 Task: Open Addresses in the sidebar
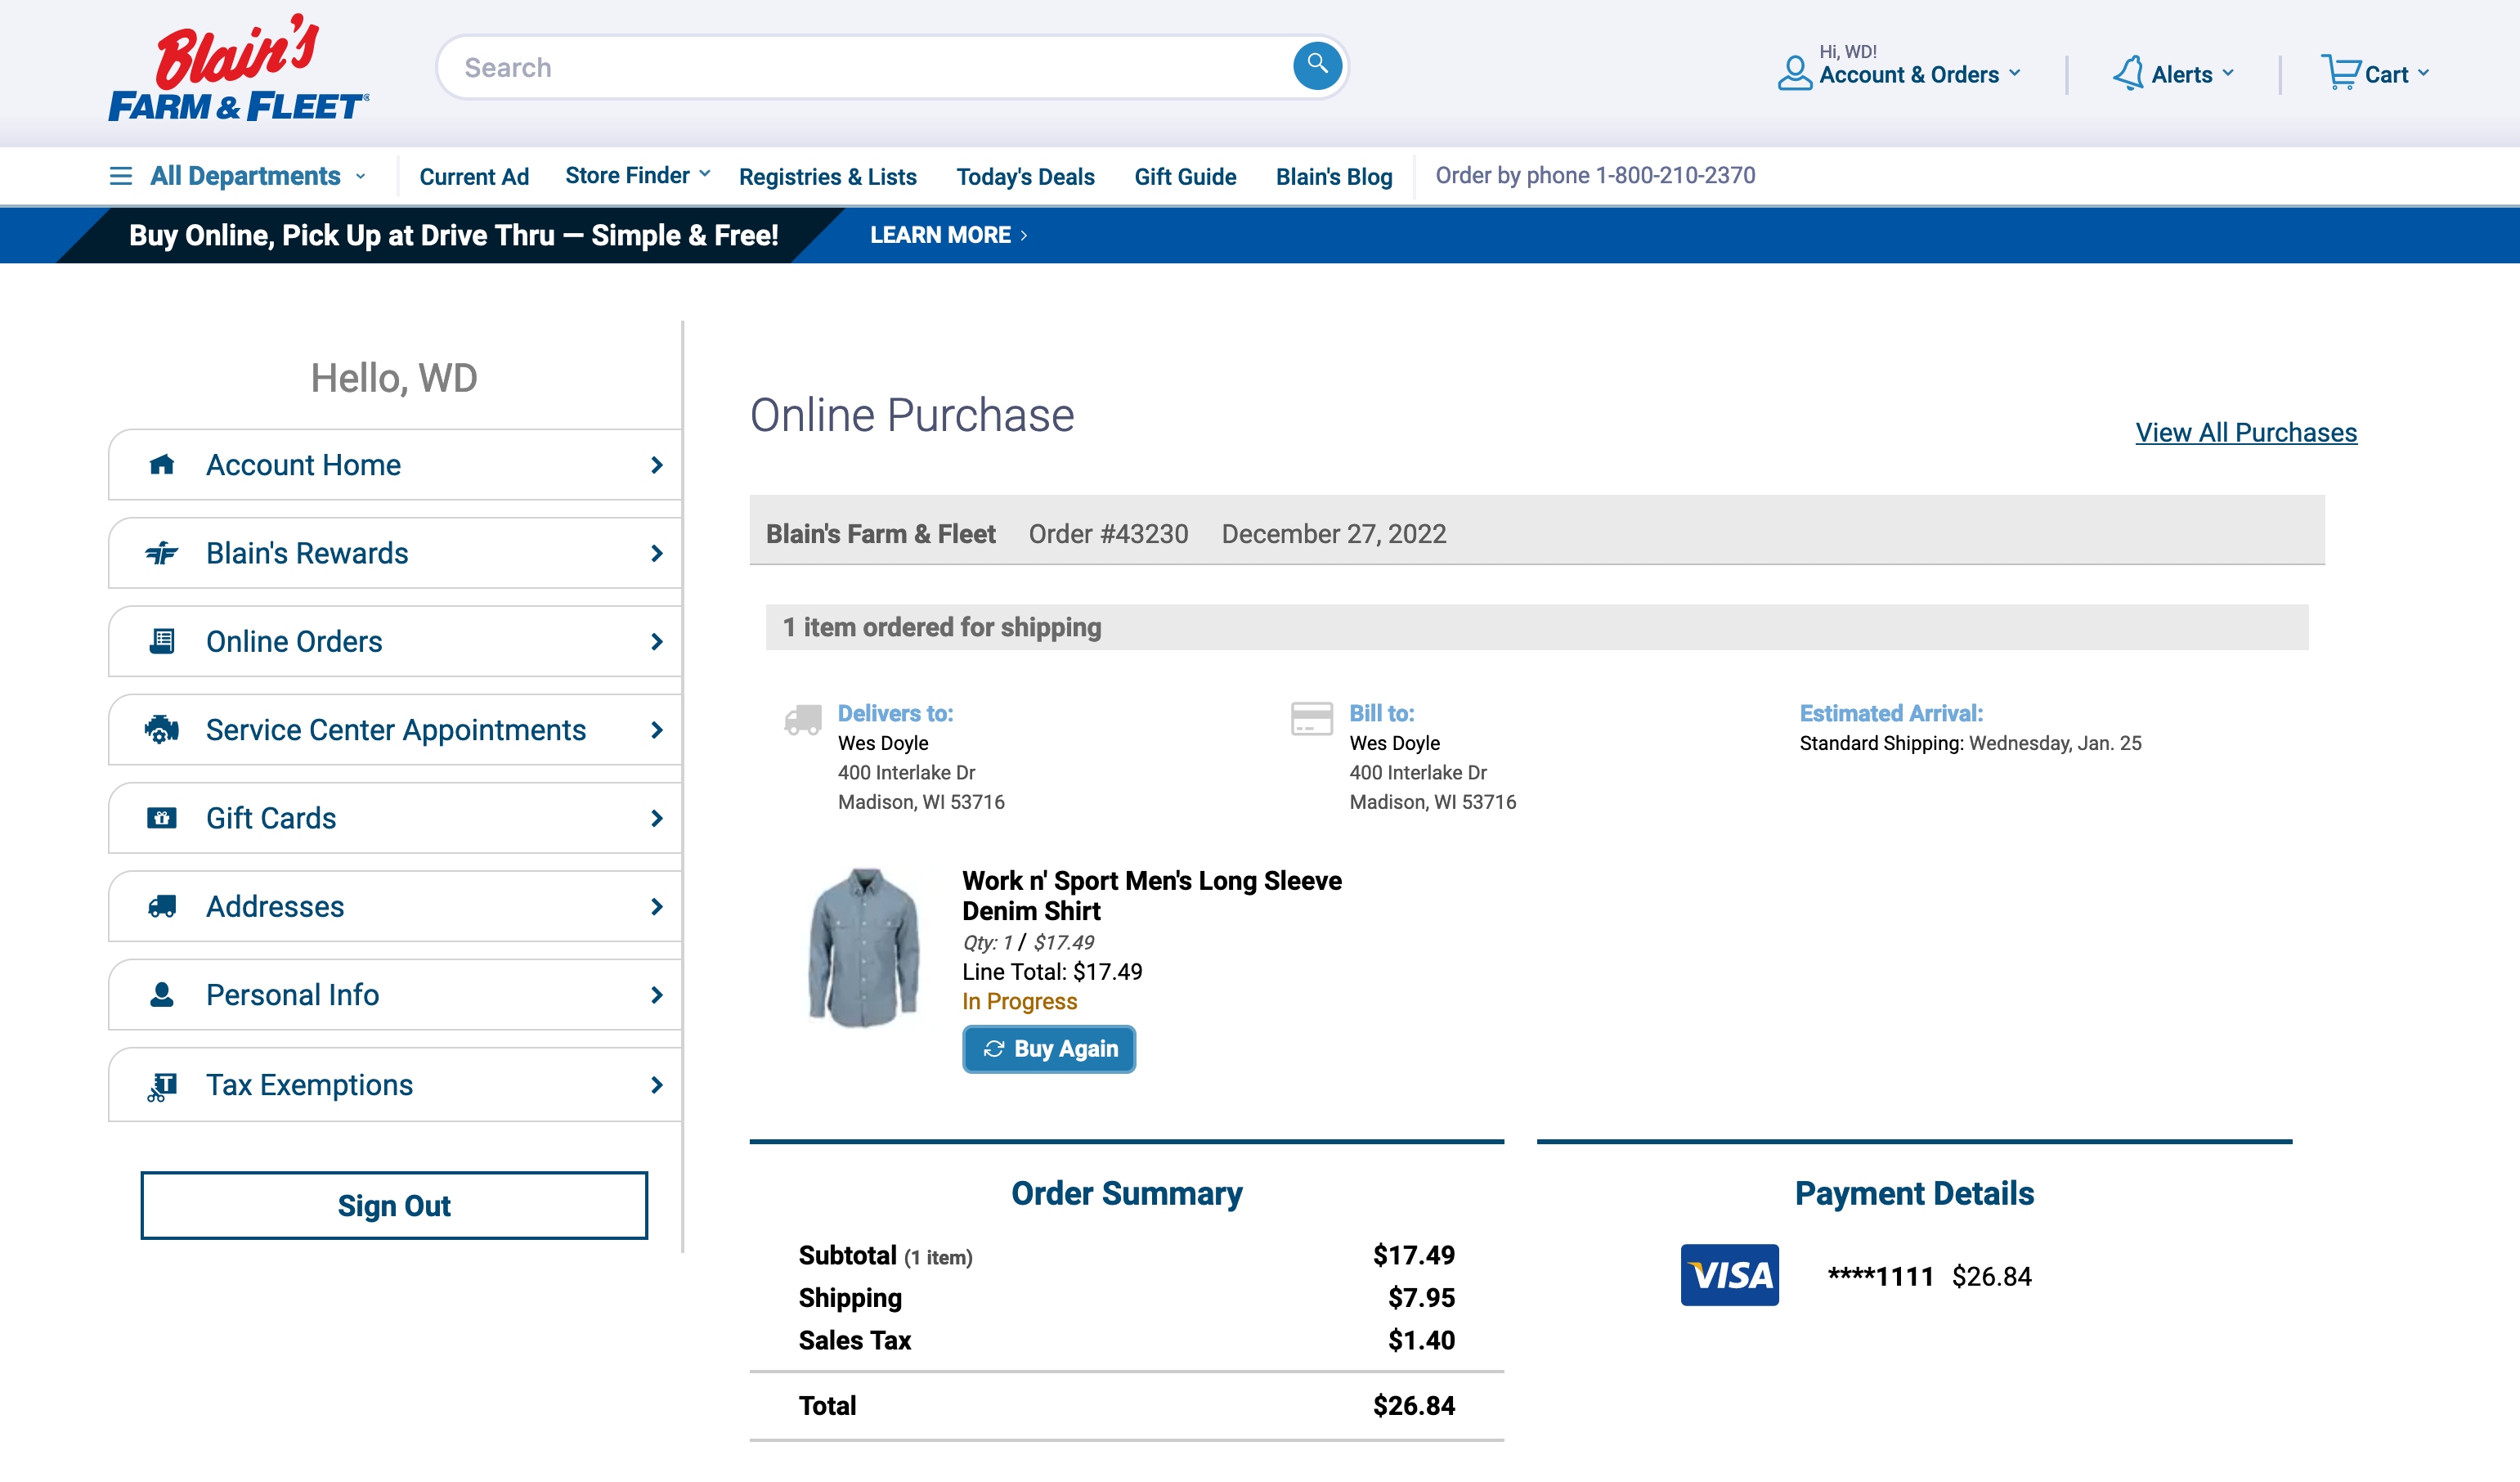pyautogui.click(x=395, y=906)
